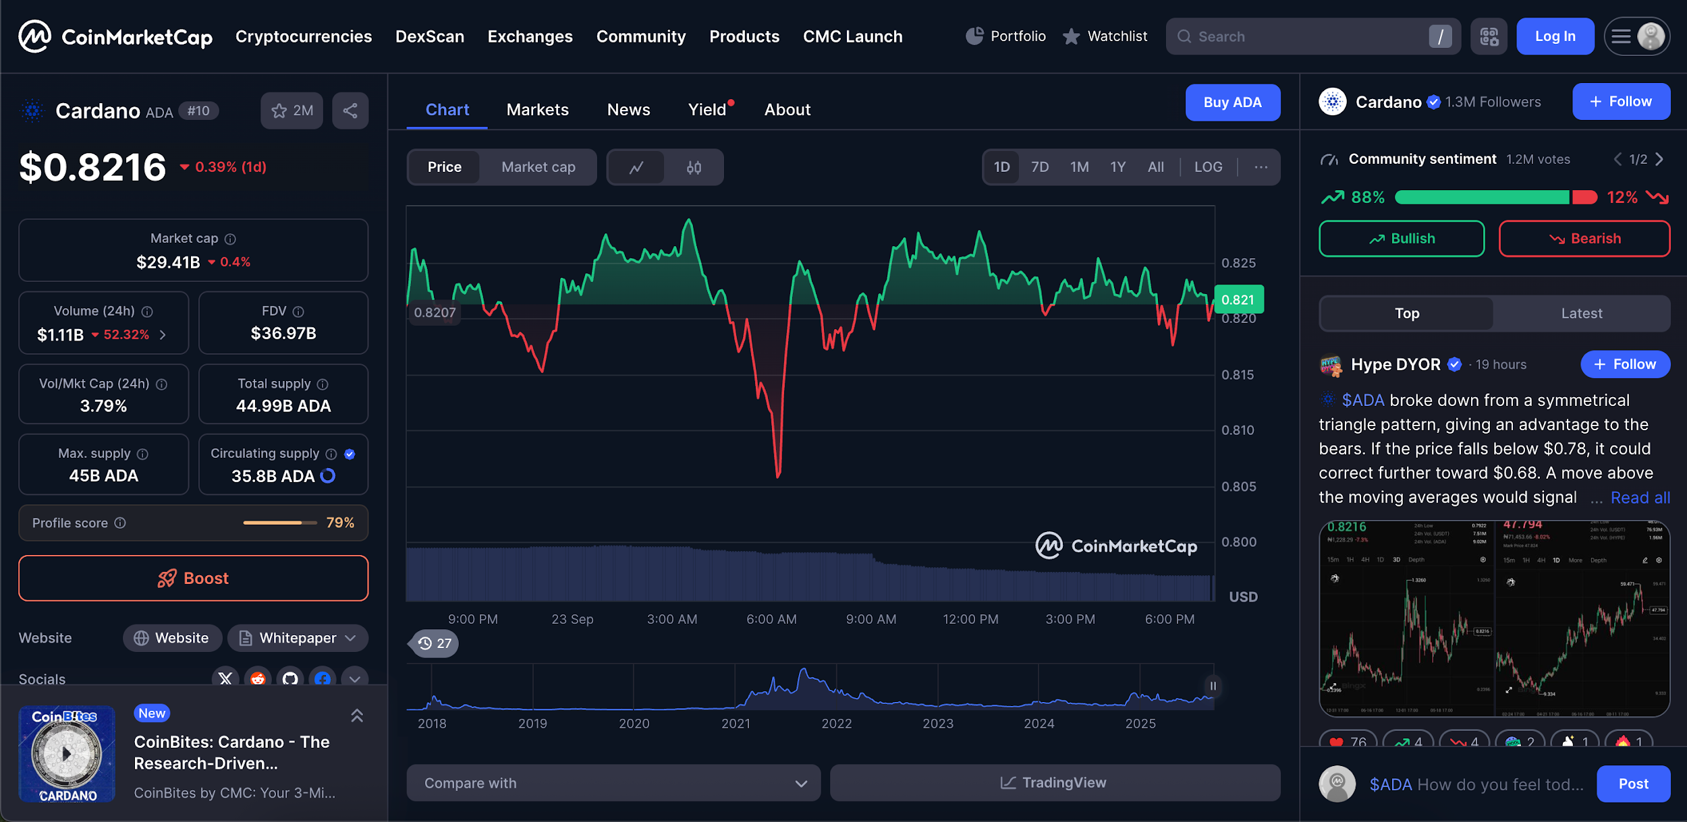Switch posts feed to Latest
Viewport: 1687px width, 822px height.
pyautogui.click(x=1581, y=314)
